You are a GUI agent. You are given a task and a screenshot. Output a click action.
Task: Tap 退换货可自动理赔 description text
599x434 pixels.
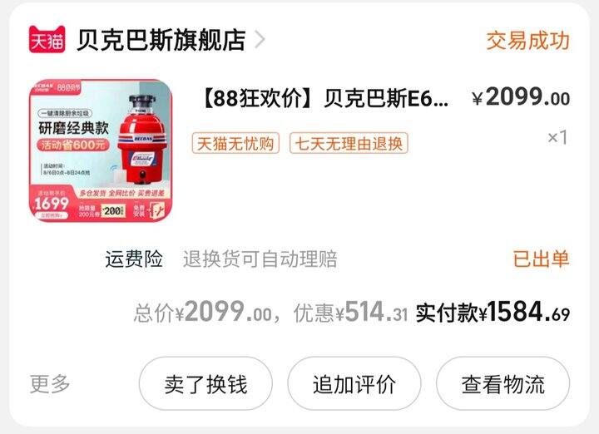tap(260, 259)
